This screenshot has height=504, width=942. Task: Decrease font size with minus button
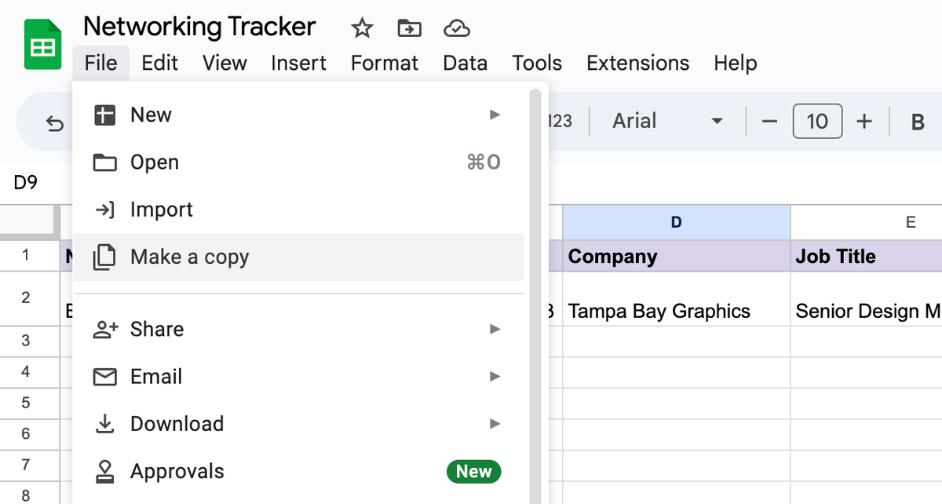tap(769, 122)
